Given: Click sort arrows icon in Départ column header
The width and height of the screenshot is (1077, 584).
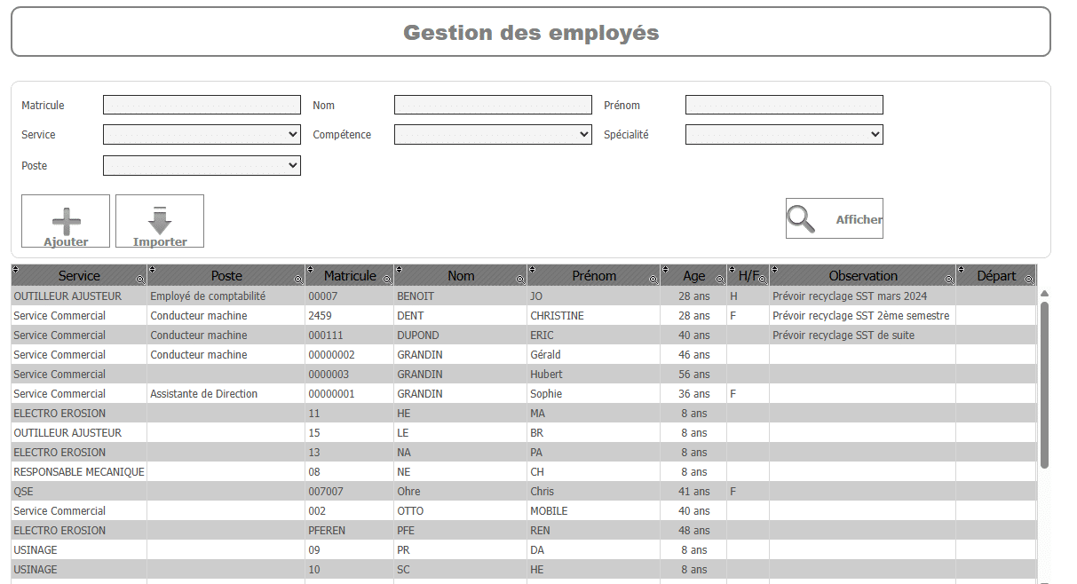Looking at the screenshot, I should tap(961, 269).
